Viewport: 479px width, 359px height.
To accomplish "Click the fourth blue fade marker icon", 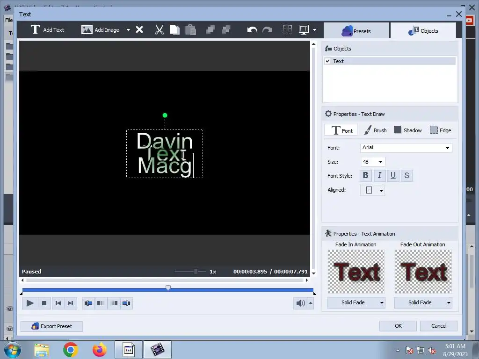I will coord(126,303).
